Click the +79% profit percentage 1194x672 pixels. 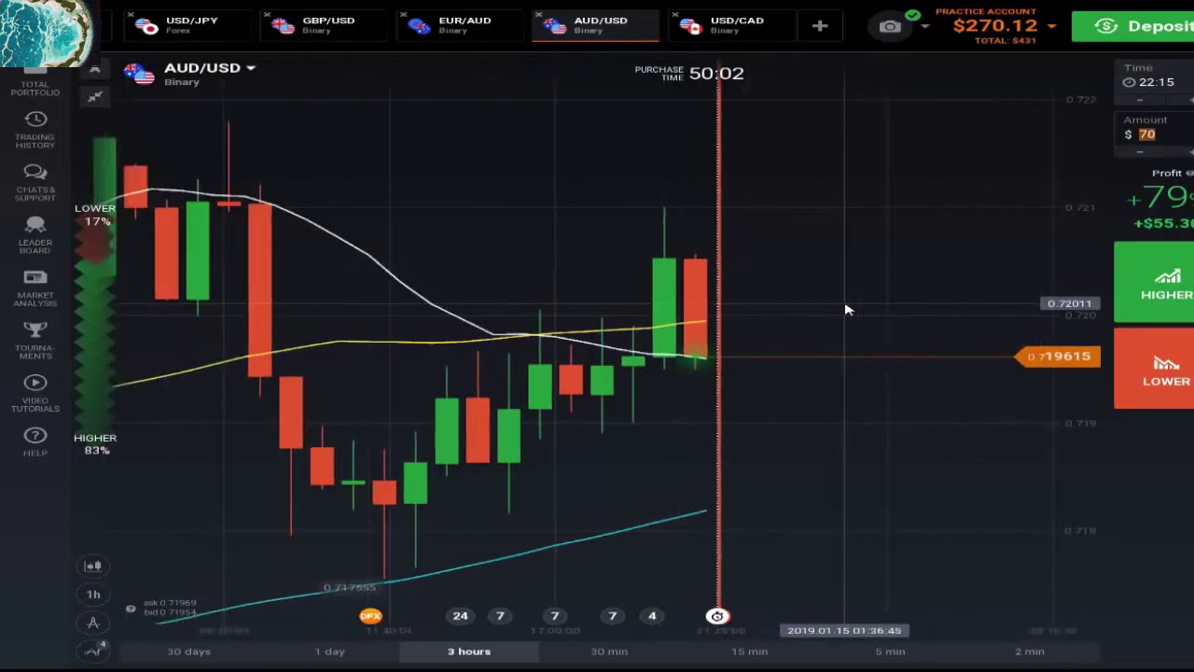1159,198
